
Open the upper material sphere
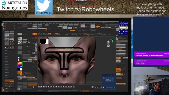pyautogui.click(x=18, y=58)
